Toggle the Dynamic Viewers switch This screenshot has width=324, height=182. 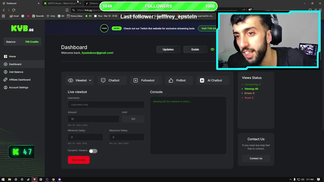point(93,151)
